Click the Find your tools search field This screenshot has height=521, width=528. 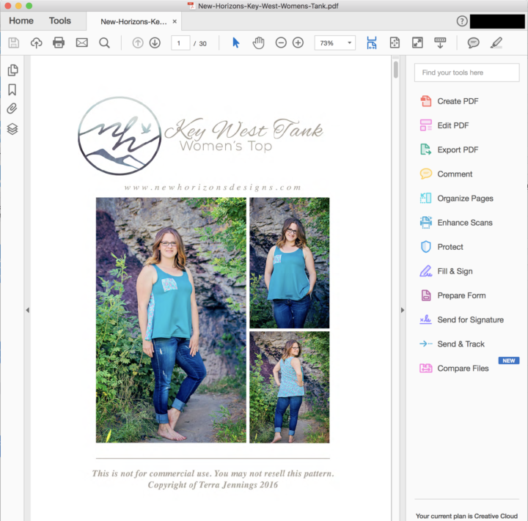tap(466, 73)
